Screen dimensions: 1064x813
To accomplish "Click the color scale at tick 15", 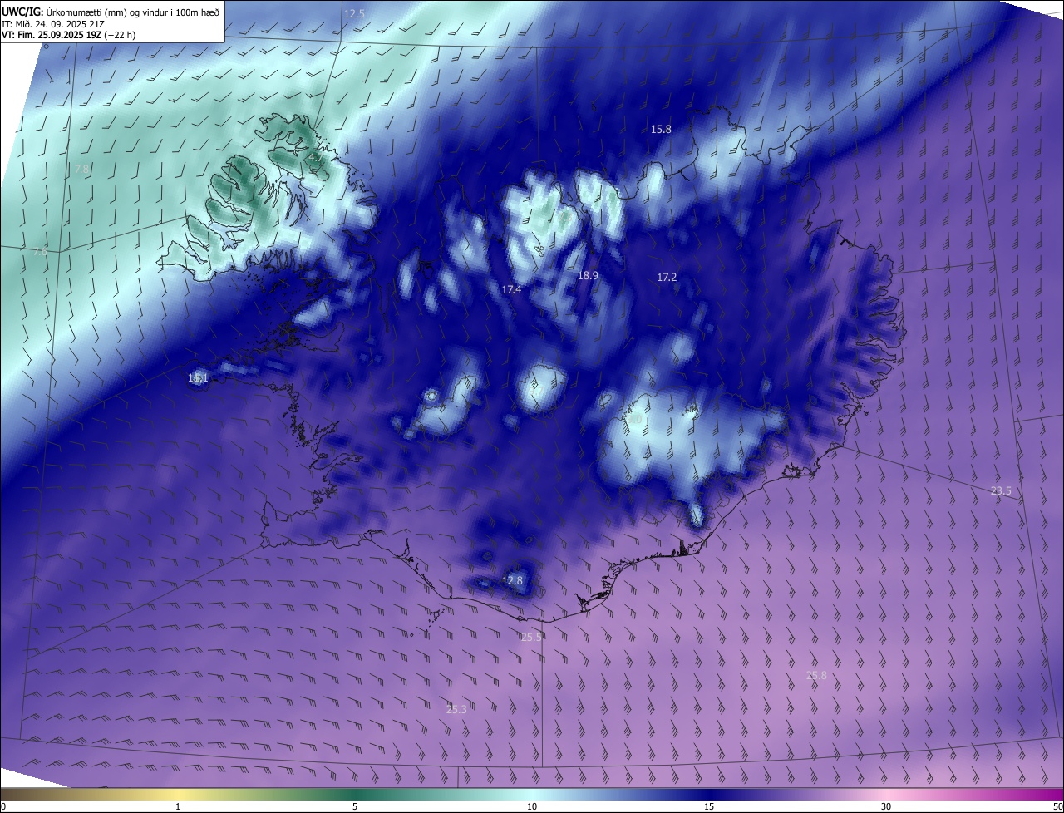I will pyautogui.click(x=709, y=795).
